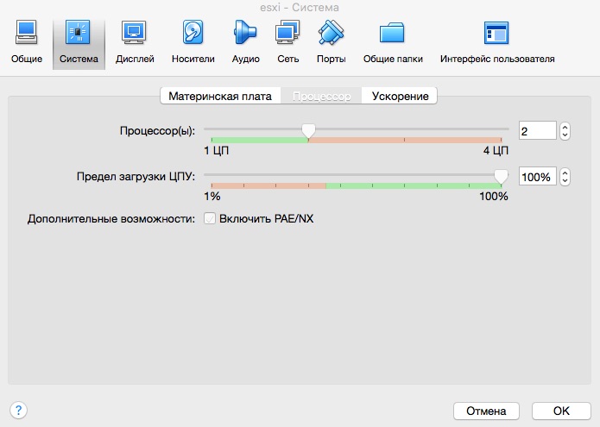Change CPU load limit with stepper arrows
The height and width of the screenshot is (427, 600).
[565, 177]
